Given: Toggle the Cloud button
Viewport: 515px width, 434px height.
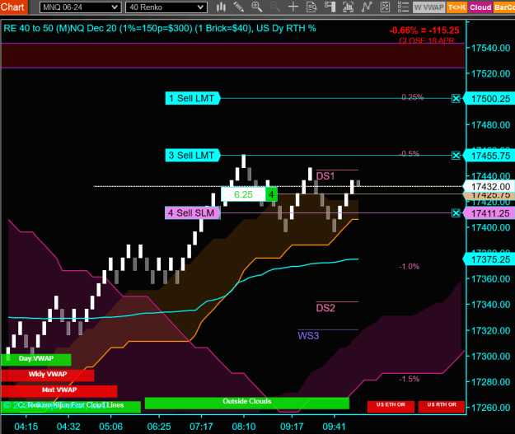Looking at the screenshot, I should 480,7.
